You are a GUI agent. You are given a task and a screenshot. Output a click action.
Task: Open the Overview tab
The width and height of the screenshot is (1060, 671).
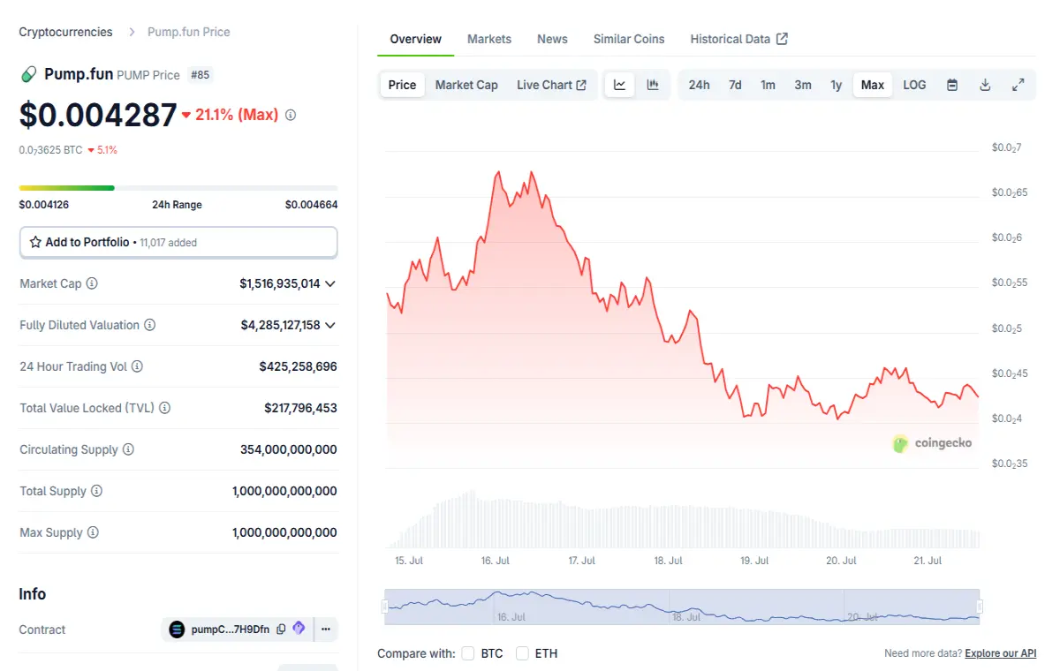[416, 39]
